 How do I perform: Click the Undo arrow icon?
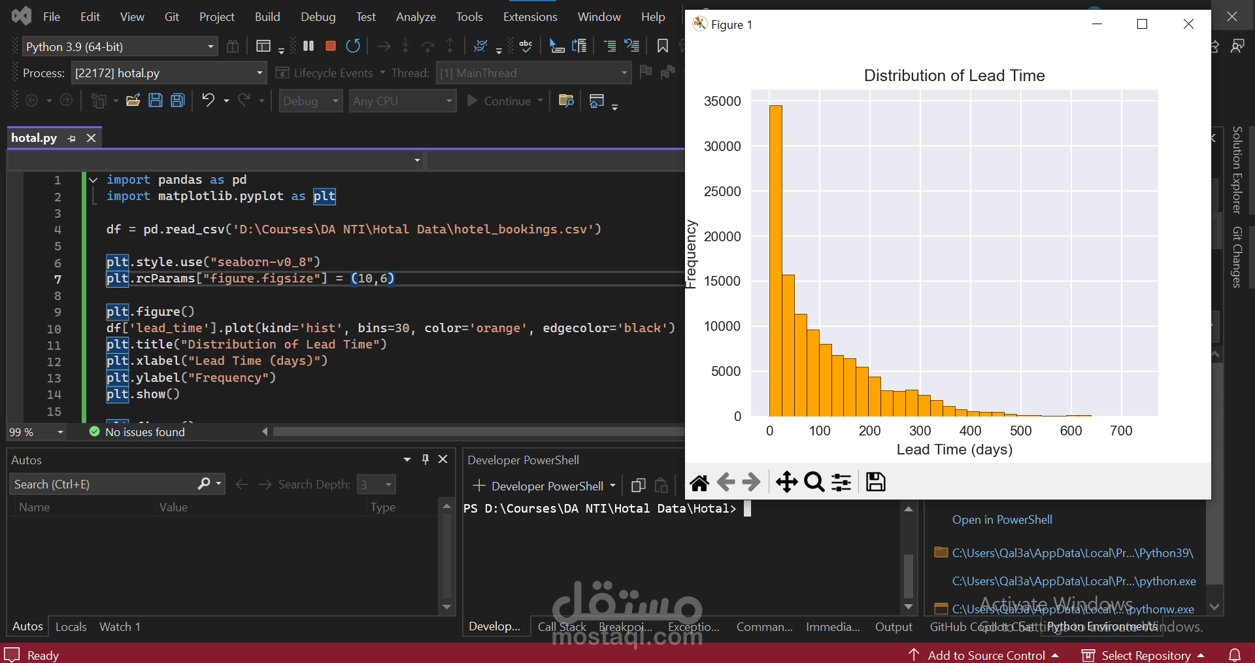(208, 101)
